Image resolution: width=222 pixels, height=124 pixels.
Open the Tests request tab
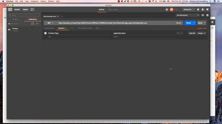[97, 28]
